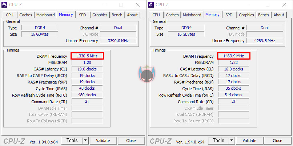Click the 35 clocks tRAS value

(x=234, y=88)
